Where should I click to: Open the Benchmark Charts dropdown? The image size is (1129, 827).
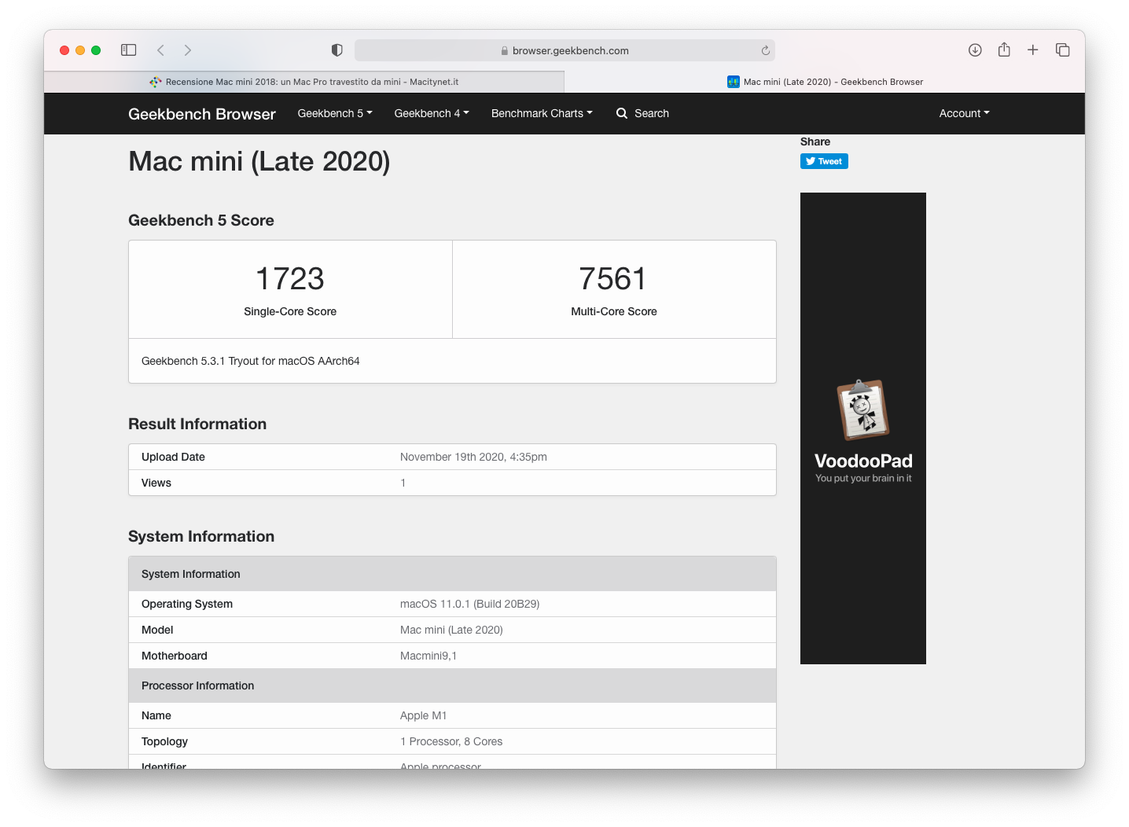pyautogui.click(x=542, y=113)
